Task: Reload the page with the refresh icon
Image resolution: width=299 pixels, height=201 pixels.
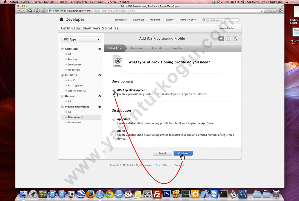Action: pos(262,11)
